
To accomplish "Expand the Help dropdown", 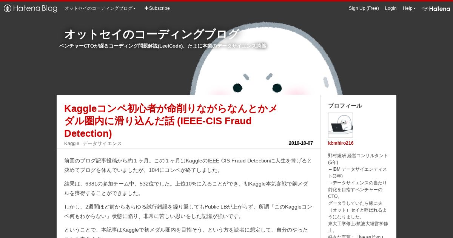I will tap(409, 8).
